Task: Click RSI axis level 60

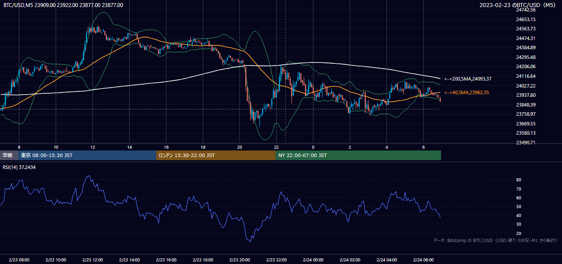Action: tap(519, 198)
